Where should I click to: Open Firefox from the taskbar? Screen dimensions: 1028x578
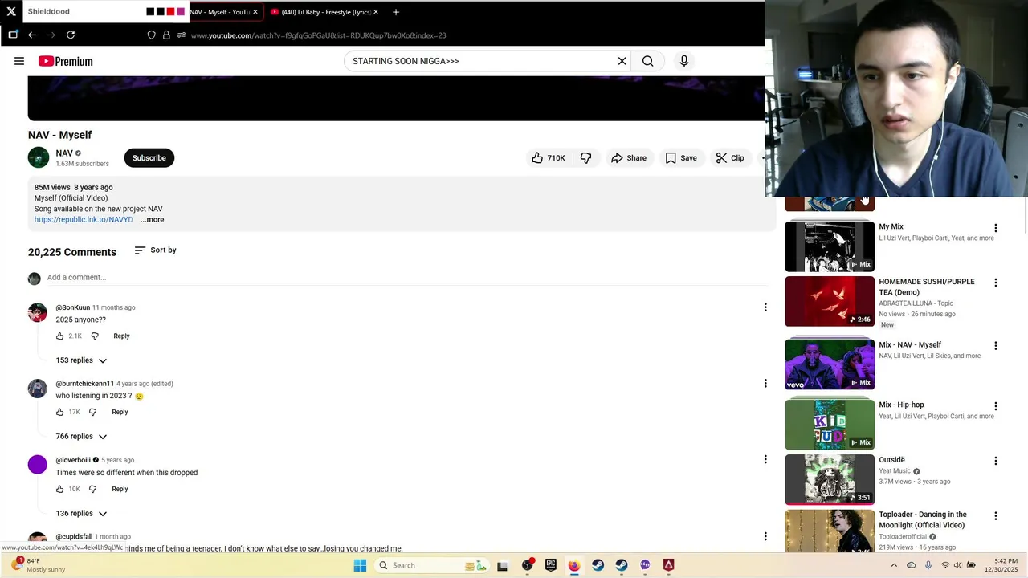coord(574,565)
